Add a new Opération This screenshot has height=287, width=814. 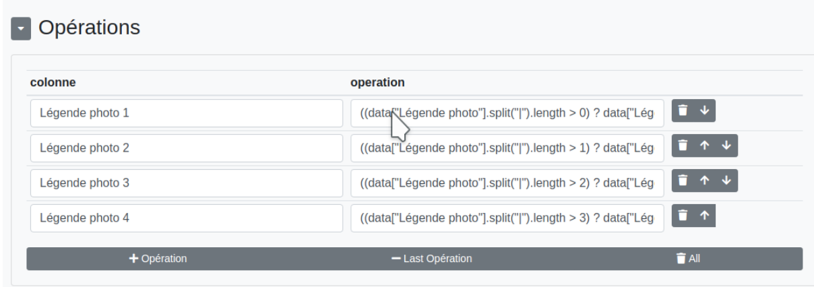point(157,258)
